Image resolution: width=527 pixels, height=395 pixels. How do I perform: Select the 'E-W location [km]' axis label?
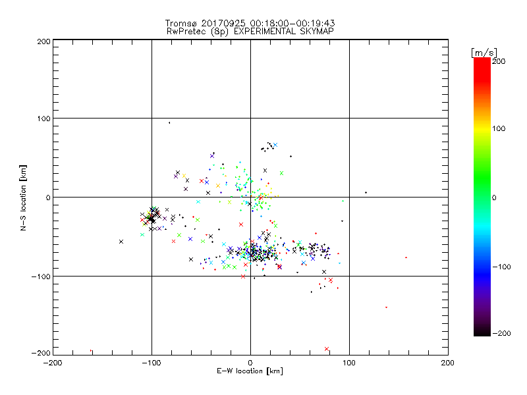coord(250,371)
